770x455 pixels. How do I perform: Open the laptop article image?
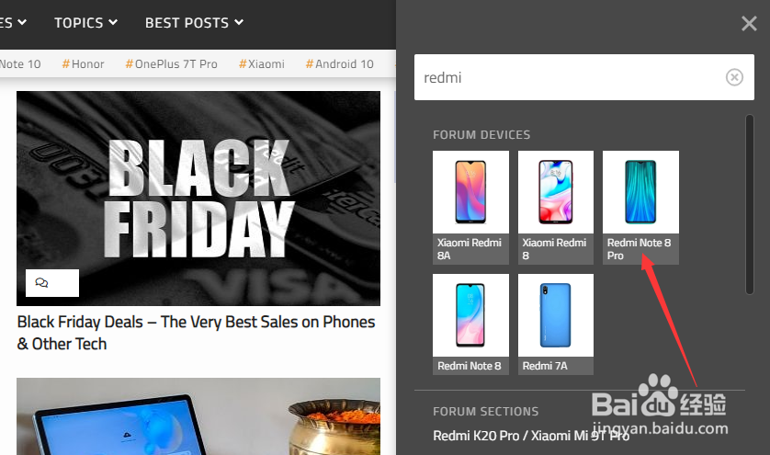click(x=198, y=416)
